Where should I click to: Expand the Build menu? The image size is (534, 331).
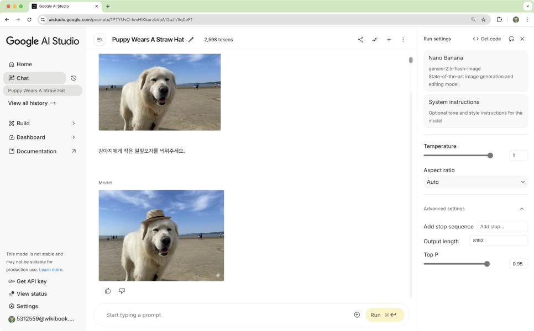coord(42,124)
